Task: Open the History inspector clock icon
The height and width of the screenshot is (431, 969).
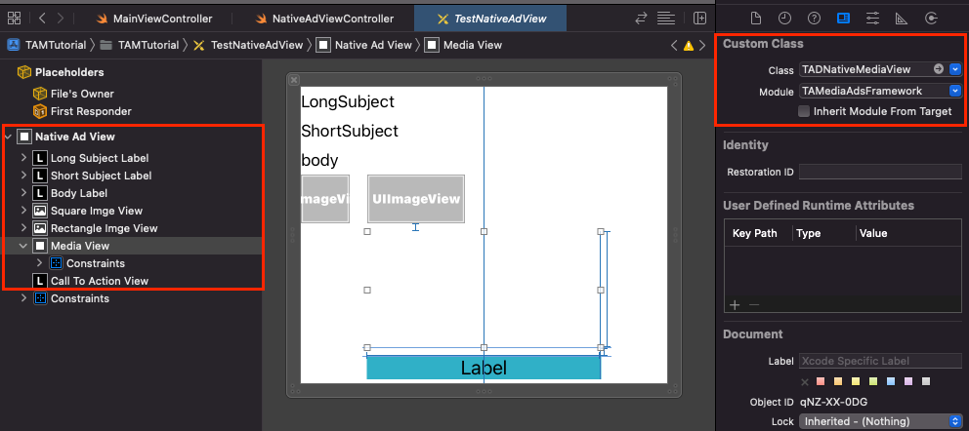Action: click(x=784, y=18)
